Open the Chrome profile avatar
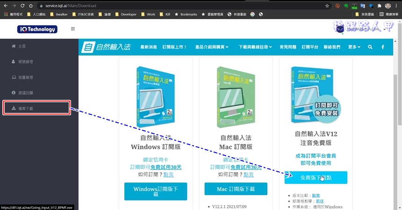Image resolution: width=402 pixels, height=210 pixels. click(388, 6)
